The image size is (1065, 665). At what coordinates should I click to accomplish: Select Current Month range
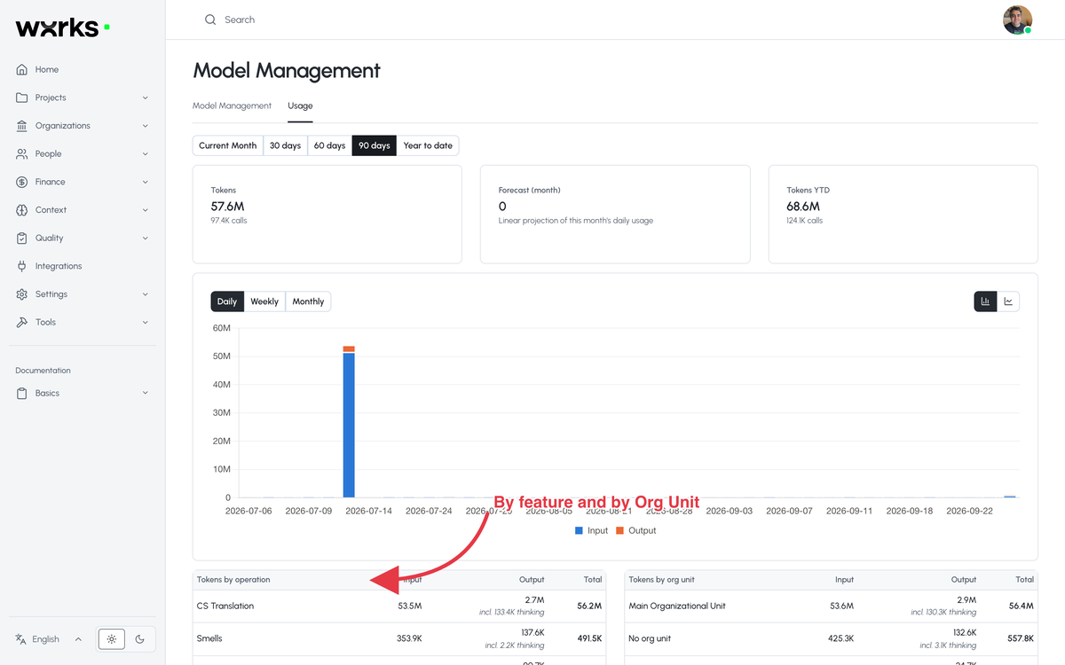228,145
